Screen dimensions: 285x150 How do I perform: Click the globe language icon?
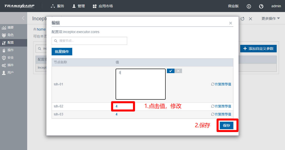point(261,6)
